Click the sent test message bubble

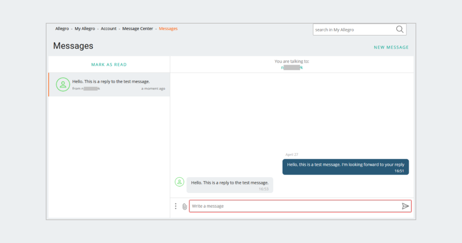coord(345,167)
